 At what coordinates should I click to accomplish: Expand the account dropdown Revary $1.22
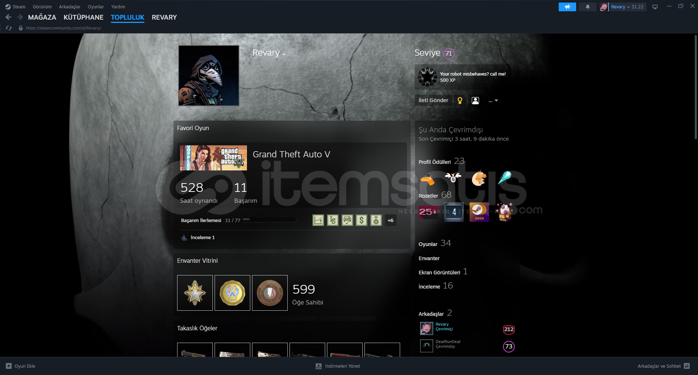tap(627, 7)
